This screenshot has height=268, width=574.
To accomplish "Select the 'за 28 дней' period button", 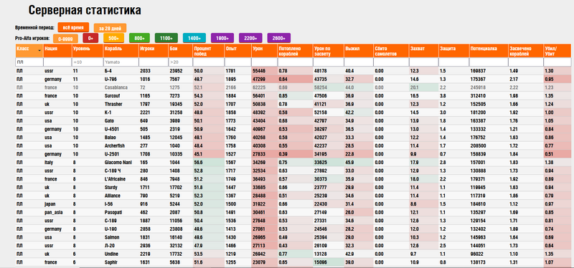I will pyautogui.click(x=110, y=28).
